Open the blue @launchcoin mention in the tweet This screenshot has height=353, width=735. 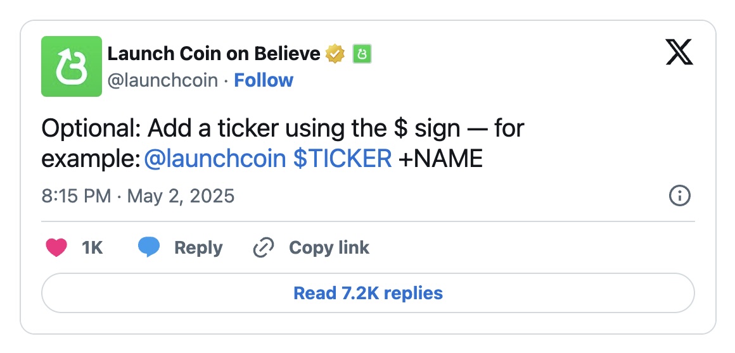(x=215, y=158)
